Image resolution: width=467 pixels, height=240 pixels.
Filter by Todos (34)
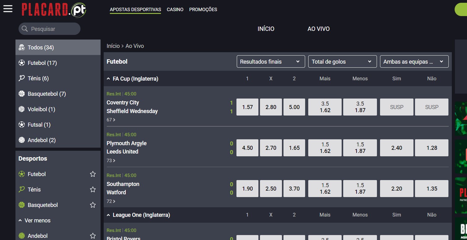[x=58, y=47]
